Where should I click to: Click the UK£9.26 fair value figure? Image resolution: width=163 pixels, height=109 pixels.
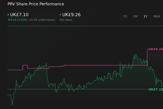(71, 15)
